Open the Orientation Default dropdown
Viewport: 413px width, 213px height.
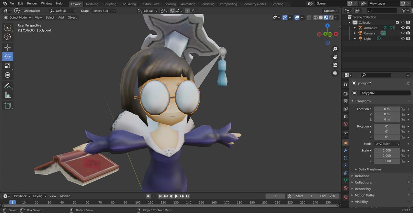(62, 11)
